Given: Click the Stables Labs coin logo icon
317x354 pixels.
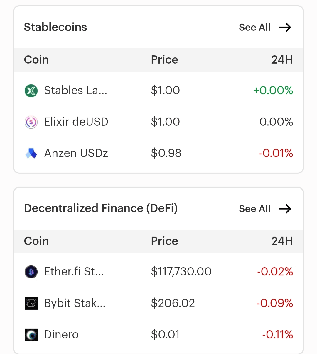Looking at the screenshot, I should [31, 91].
